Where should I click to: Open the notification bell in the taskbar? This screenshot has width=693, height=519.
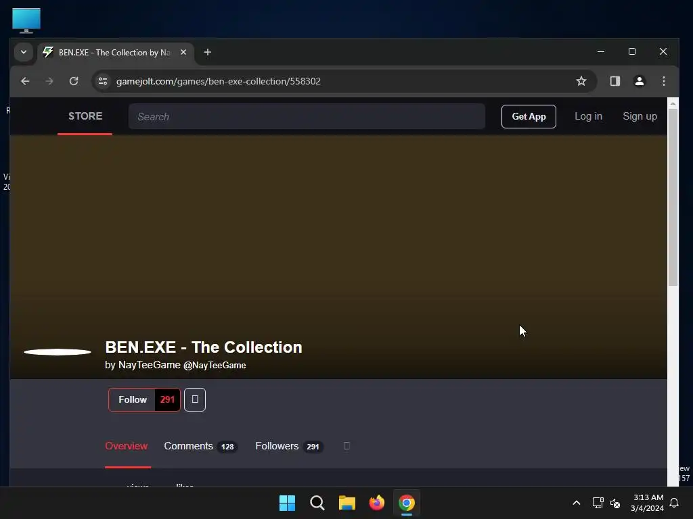click(x=675, y=503)
